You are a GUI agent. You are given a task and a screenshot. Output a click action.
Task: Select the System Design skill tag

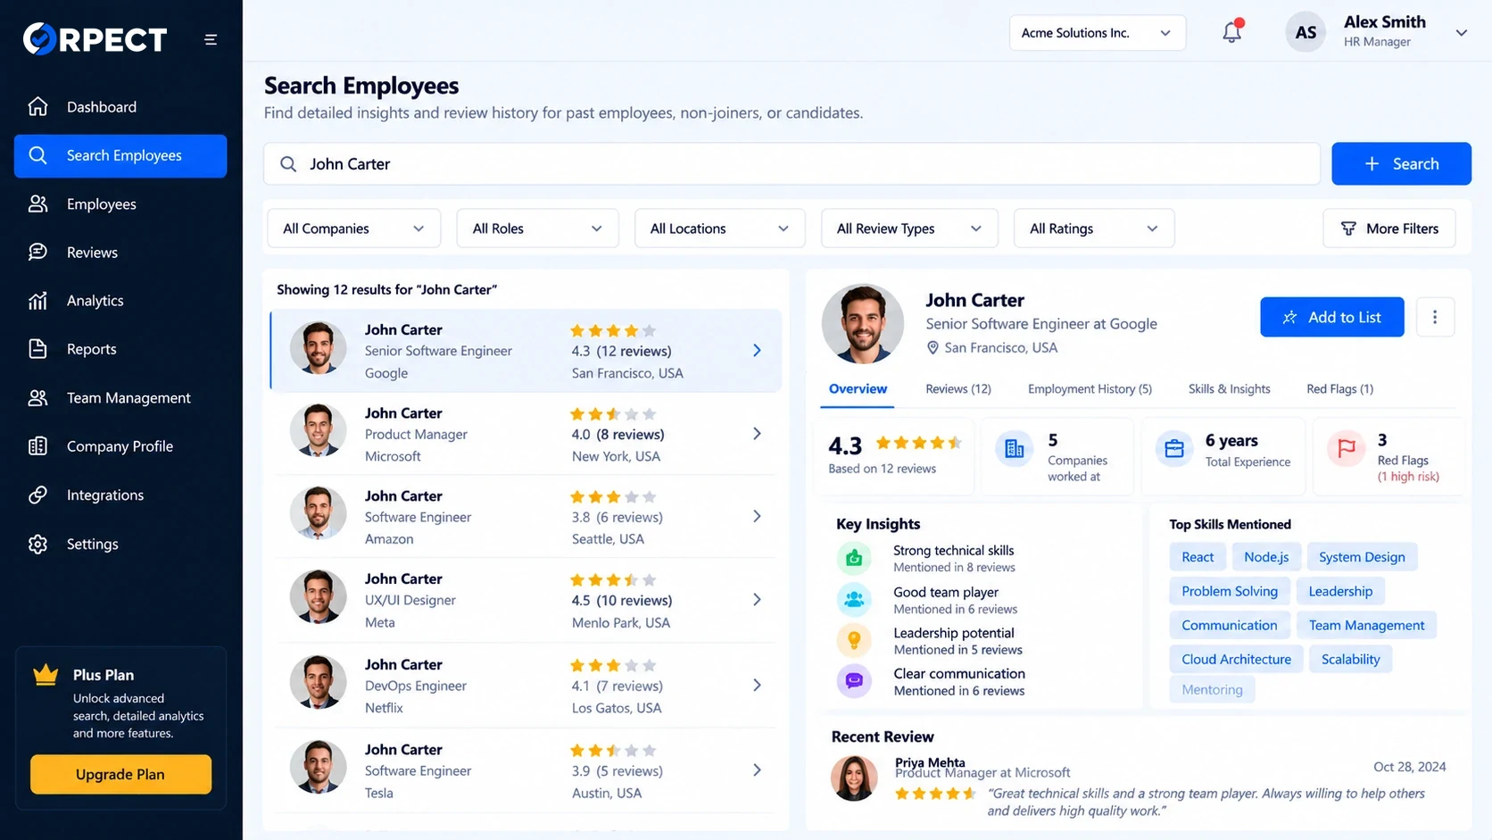(x=1362, y=557)
